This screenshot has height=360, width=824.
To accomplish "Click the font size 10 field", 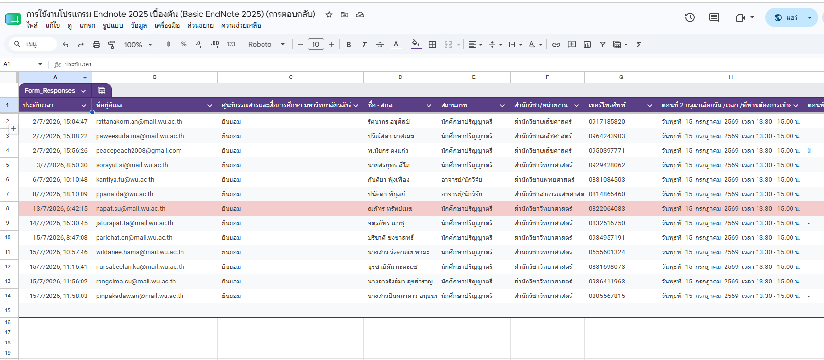I will pos(316,45).
